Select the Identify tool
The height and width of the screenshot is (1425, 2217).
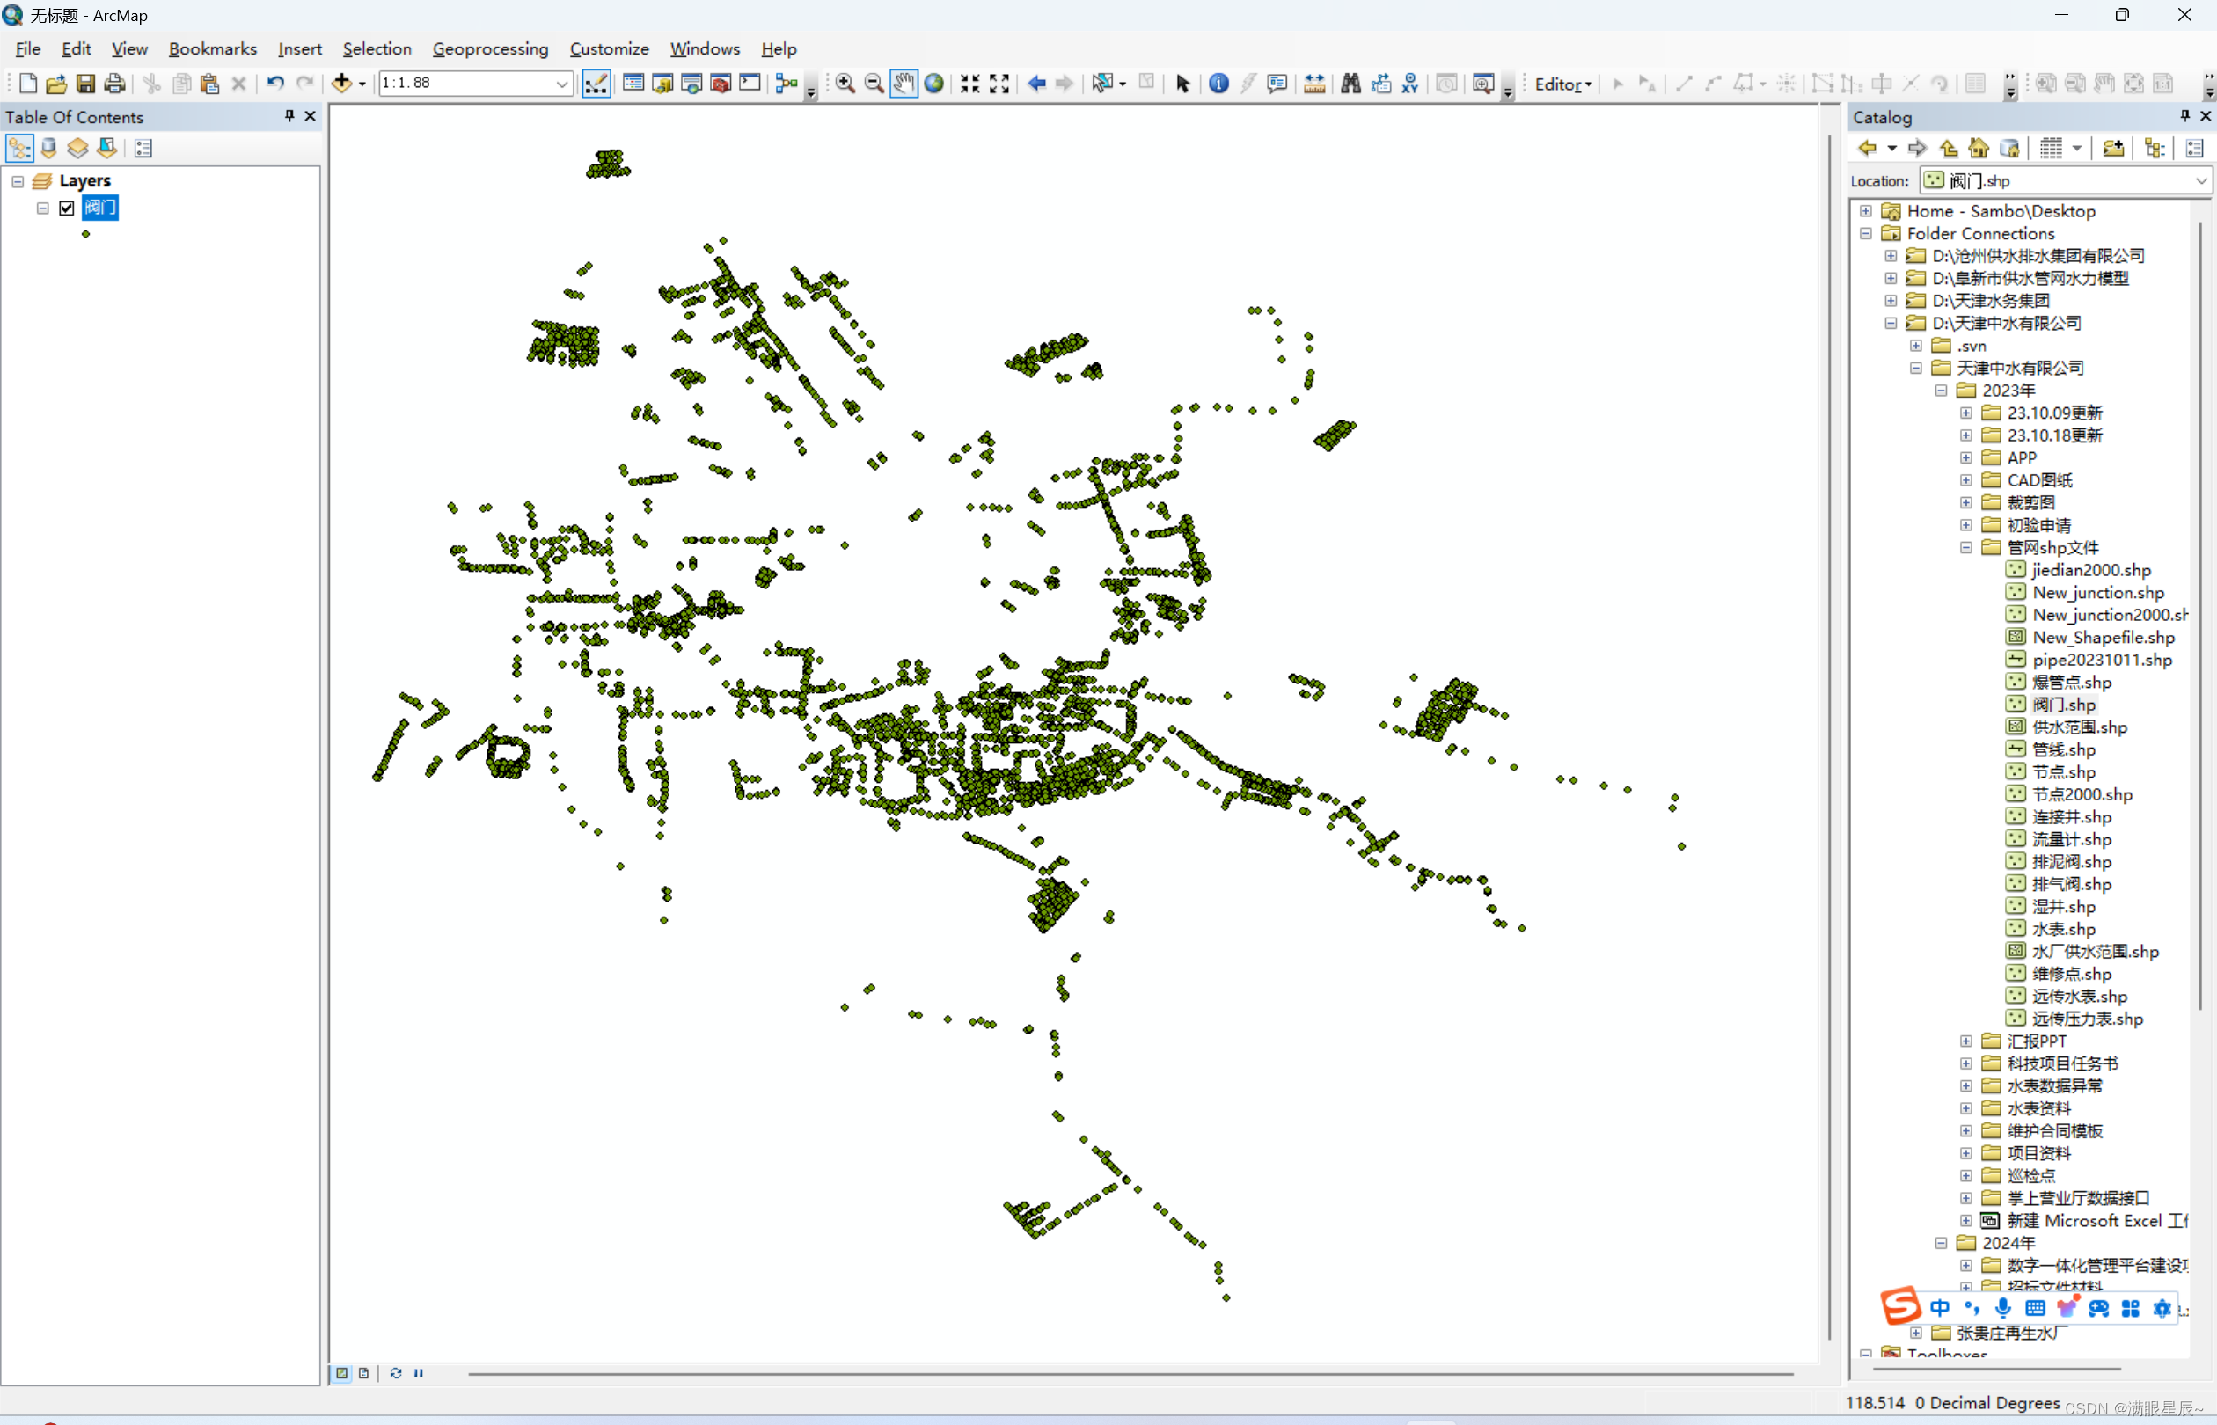point(1218,84)
